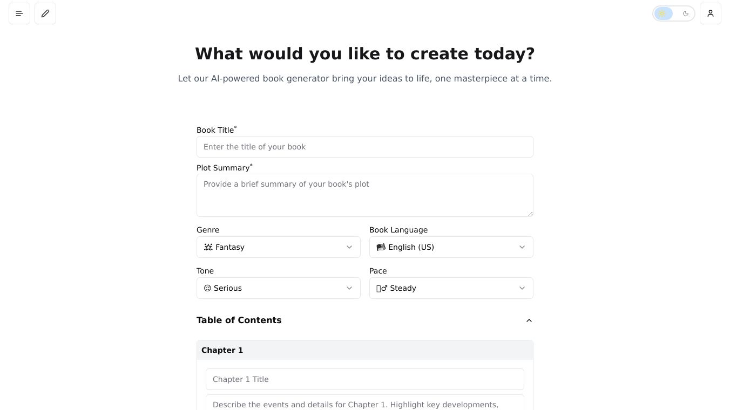Open the Book Language dropdown
Viewport: 730px width, 410px height.
(x=451, y=247)
